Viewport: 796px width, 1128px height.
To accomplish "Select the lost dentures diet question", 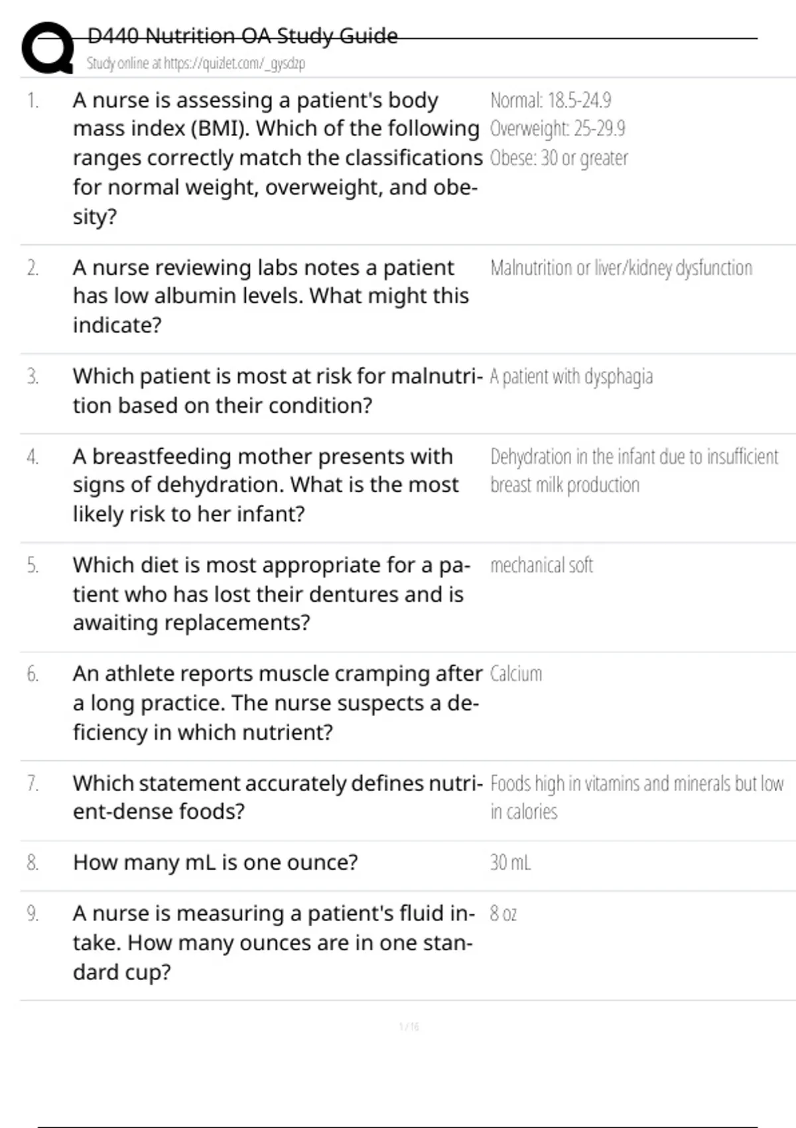I will [x=271, y=594].
